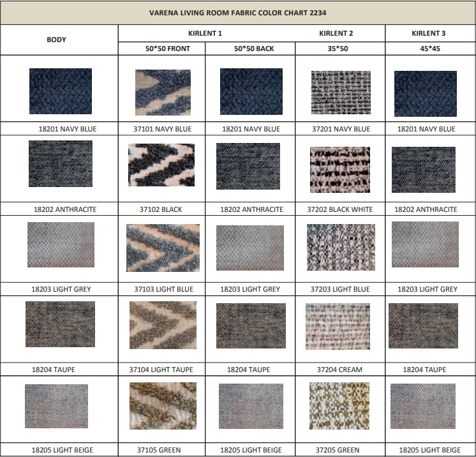
Task: Select the 37105 Green patterned swatch
Action: (x=162, y=406)
